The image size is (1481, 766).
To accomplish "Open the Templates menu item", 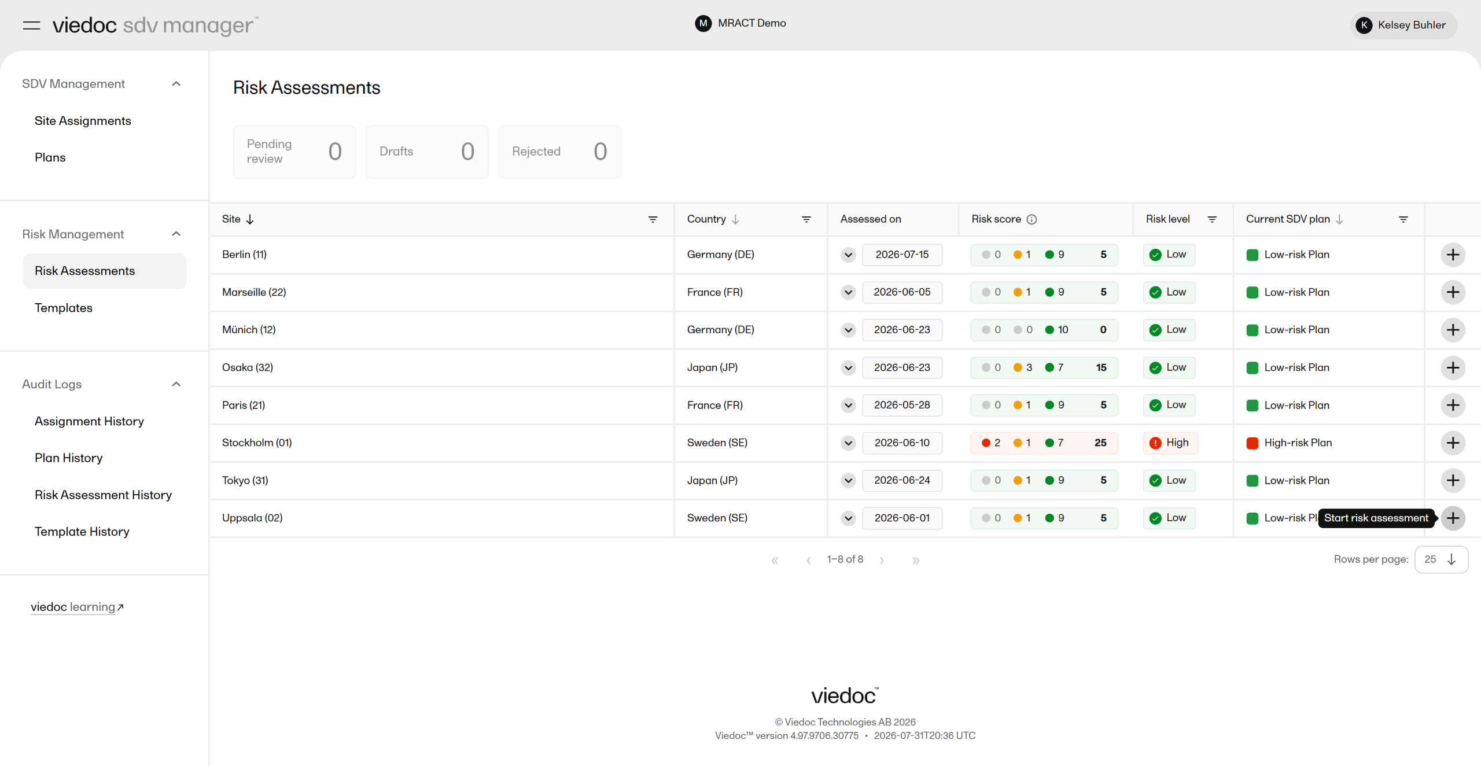I will [64, 308].
